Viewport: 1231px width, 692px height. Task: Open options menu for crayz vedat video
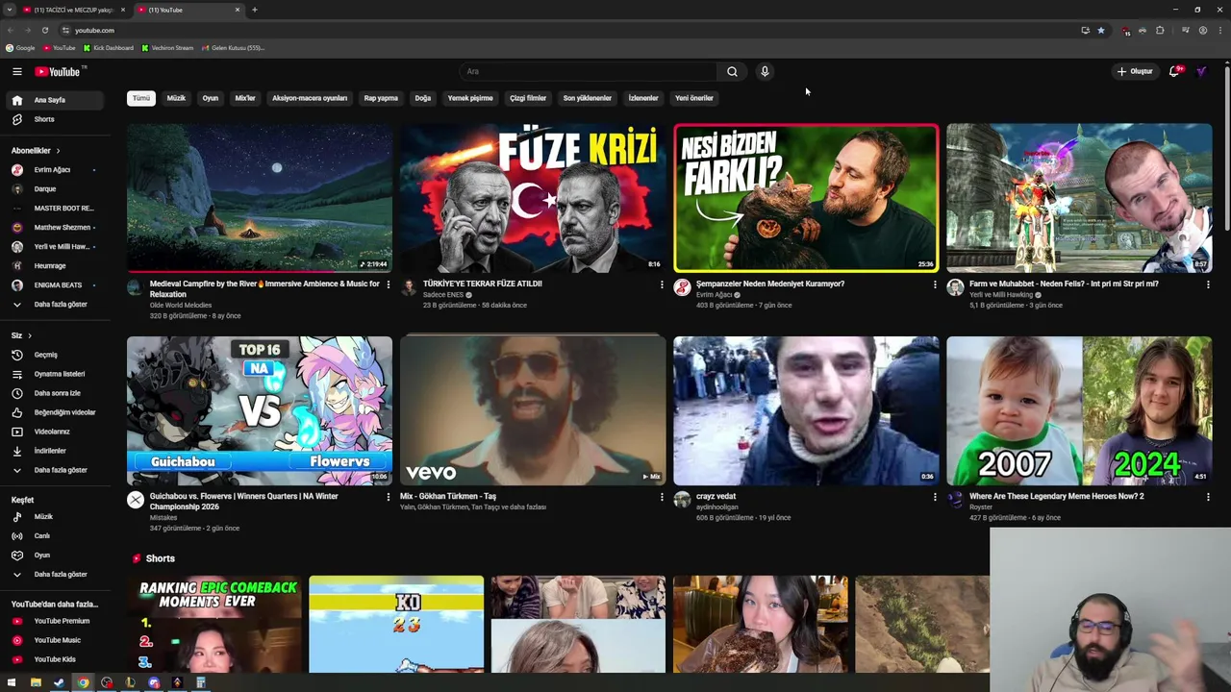click(x=934, y=497)
